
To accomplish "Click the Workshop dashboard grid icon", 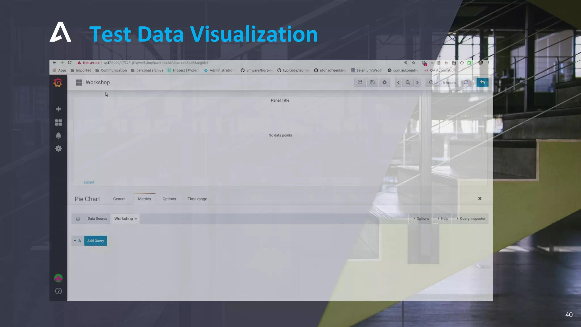I will (x=79, y=83).
